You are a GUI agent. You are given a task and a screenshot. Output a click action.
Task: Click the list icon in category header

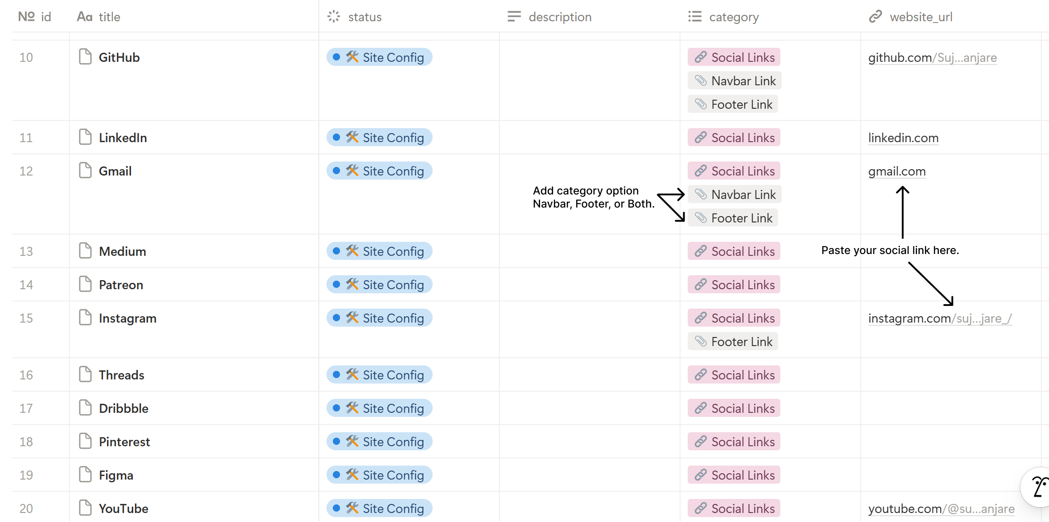pos(695,17)
